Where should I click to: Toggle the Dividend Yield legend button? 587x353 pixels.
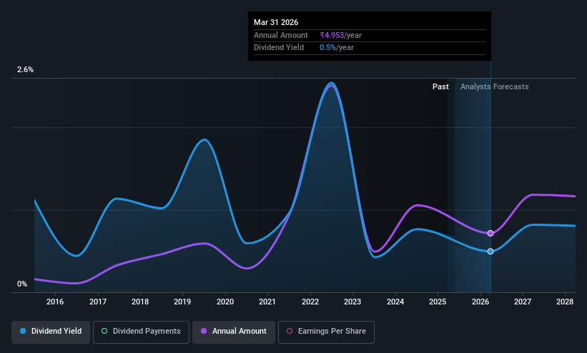[51, 332]
